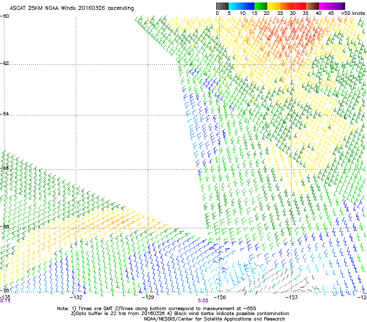
Task: Click the green 15-20 knots legend swatch
Action: coord(261,6)
